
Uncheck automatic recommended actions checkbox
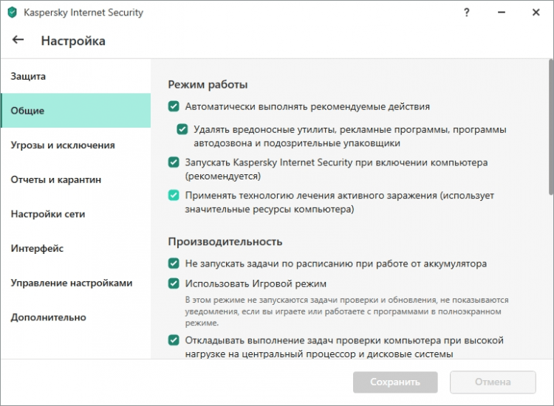click(x=174, y=106)
